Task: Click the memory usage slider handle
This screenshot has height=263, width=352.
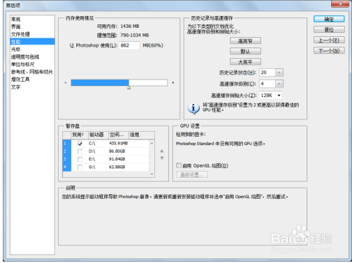Action: point(129,88)
